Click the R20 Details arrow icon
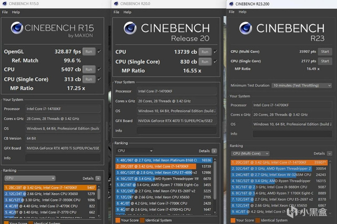337x224 pixels. point(214,151)
